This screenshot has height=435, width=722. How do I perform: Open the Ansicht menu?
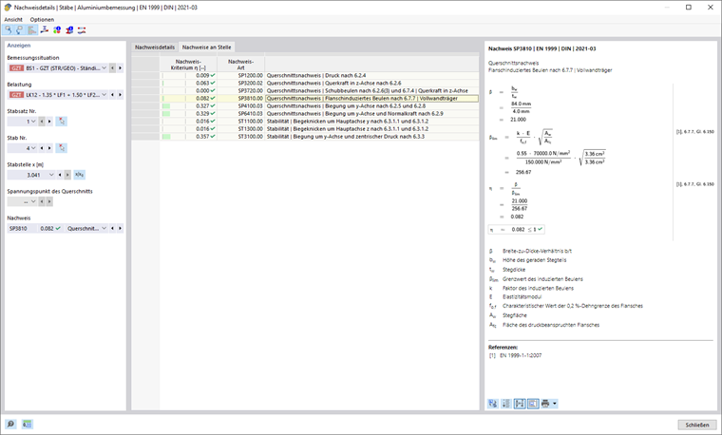pyautogui.click(x=13, y=20)
